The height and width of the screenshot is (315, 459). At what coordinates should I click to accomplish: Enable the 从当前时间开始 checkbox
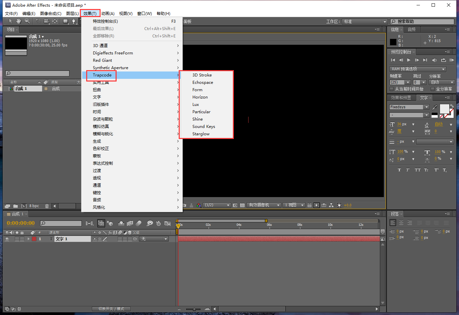click(392, 89)
